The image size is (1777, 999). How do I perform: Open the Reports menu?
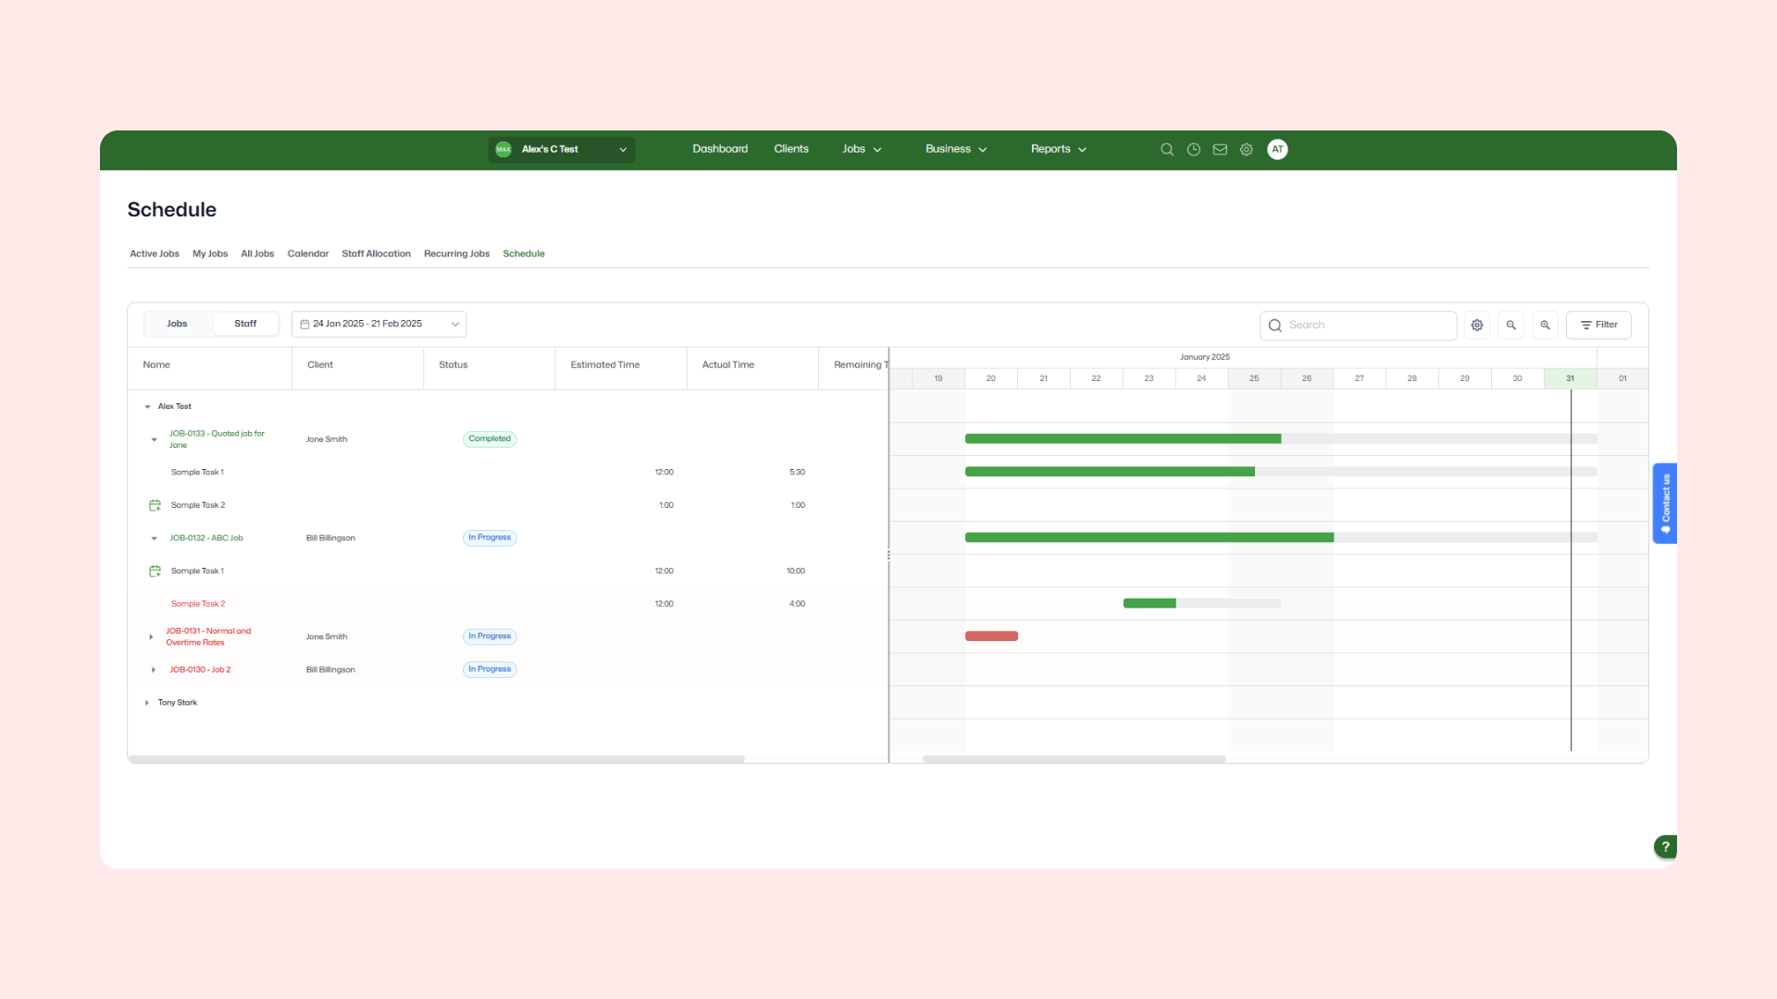tap(1057, 149)
